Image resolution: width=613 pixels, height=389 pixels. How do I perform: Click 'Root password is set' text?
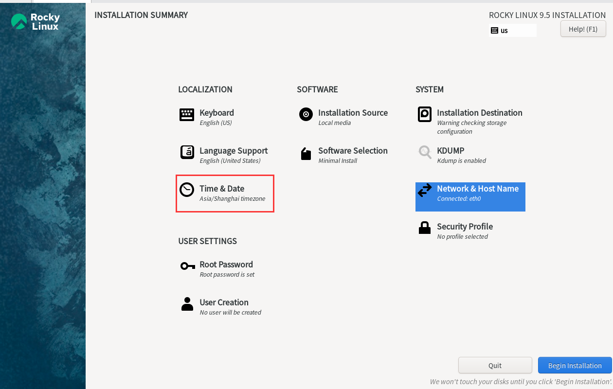click(x=227, y=275)
